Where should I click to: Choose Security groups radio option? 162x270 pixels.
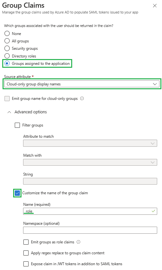(7, 48)
